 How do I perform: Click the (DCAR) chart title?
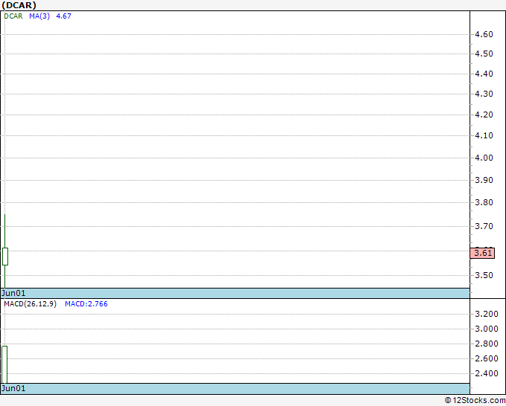coord(19,5)
